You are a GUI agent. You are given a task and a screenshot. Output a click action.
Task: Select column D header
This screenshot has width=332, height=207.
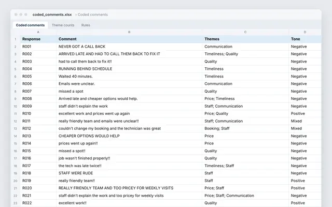pyautogui.click(x=305, y=32)
